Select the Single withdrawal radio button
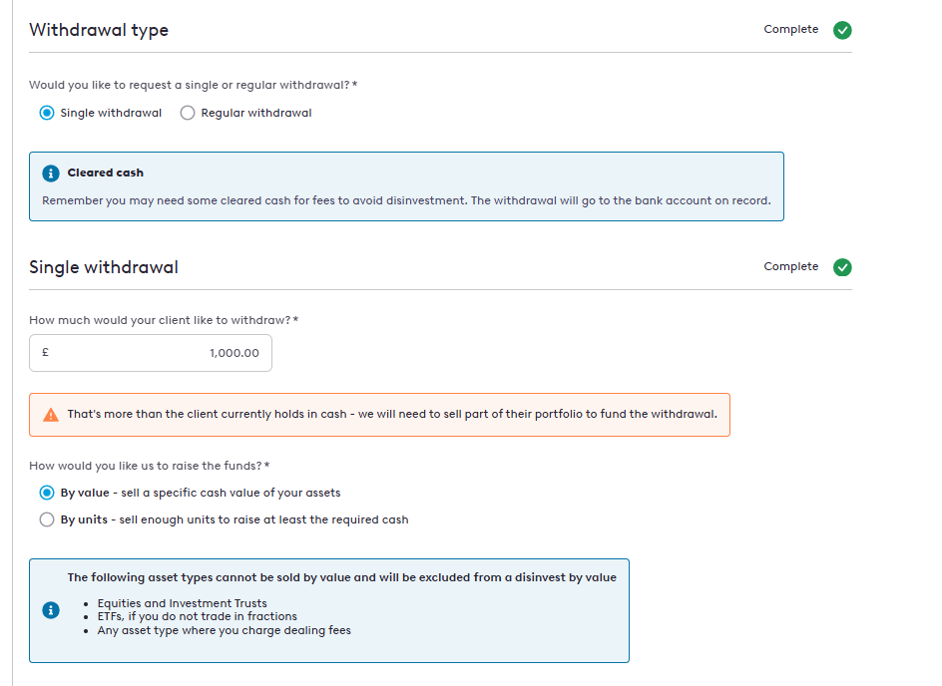Screen dimensions: 942x686 click(x=47, y=113)
